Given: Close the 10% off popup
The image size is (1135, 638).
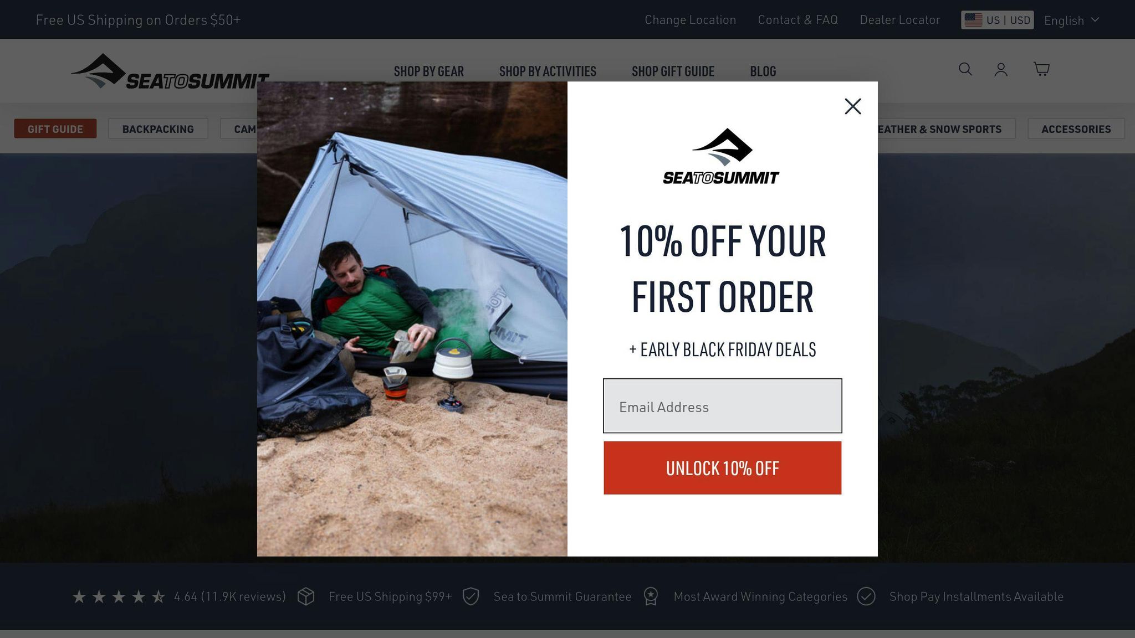Looking at the screenshot, I should (852, 106).
